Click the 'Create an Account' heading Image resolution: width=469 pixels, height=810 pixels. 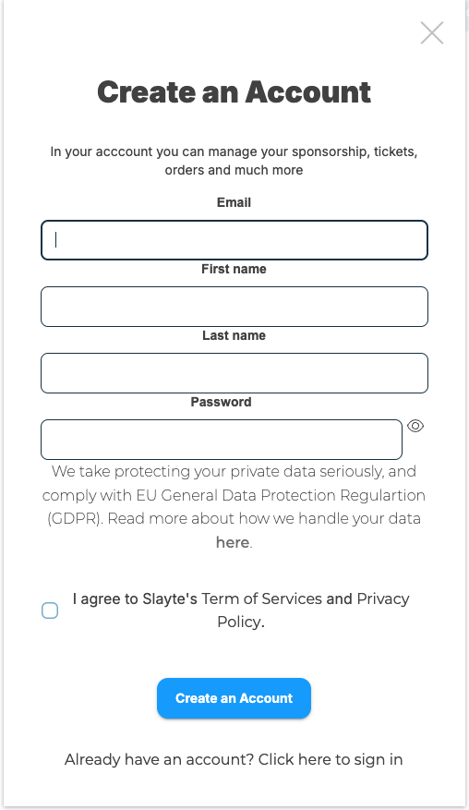234,92
